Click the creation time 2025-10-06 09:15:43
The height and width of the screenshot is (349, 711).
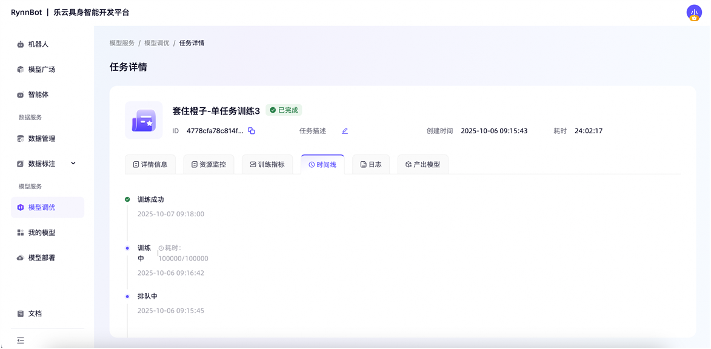(493, 131)
